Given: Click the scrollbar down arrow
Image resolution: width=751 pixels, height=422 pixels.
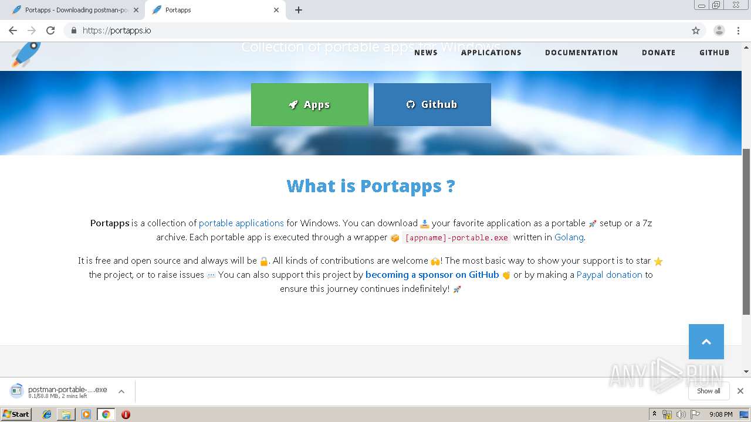Looking at the screenshot, I should [x=746, y=372].
